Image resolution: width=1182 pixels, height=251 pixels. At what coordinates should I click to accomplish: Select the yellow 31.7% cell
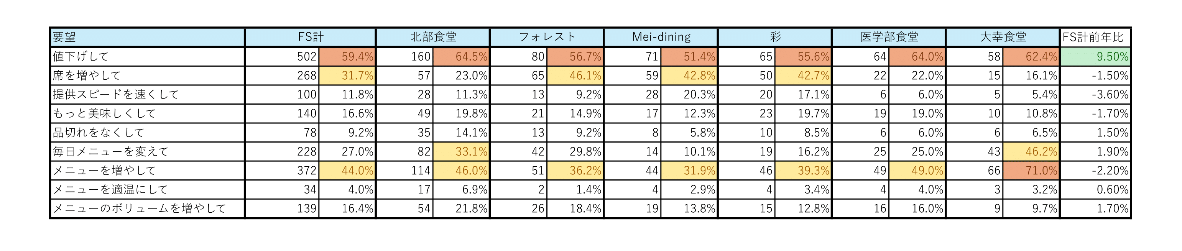347,76
